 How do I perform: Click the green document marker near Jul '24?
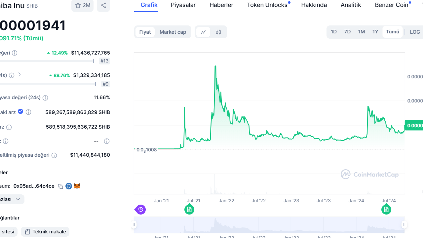(x=386, y=209)
